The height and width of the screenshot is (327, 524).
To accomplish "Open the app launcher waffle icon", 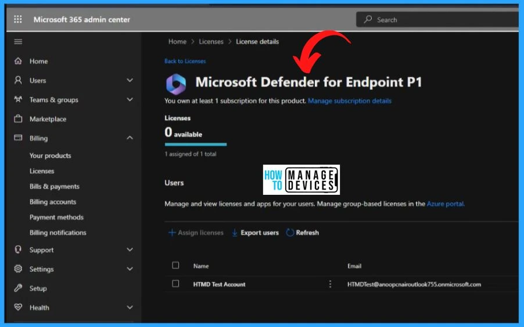I will click(x=18, y=19).
